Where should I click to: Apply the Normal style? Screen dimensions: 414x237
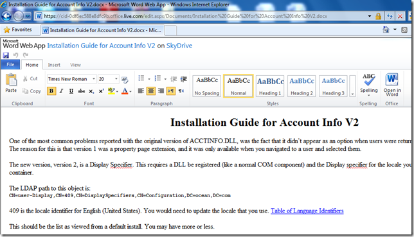239,86
